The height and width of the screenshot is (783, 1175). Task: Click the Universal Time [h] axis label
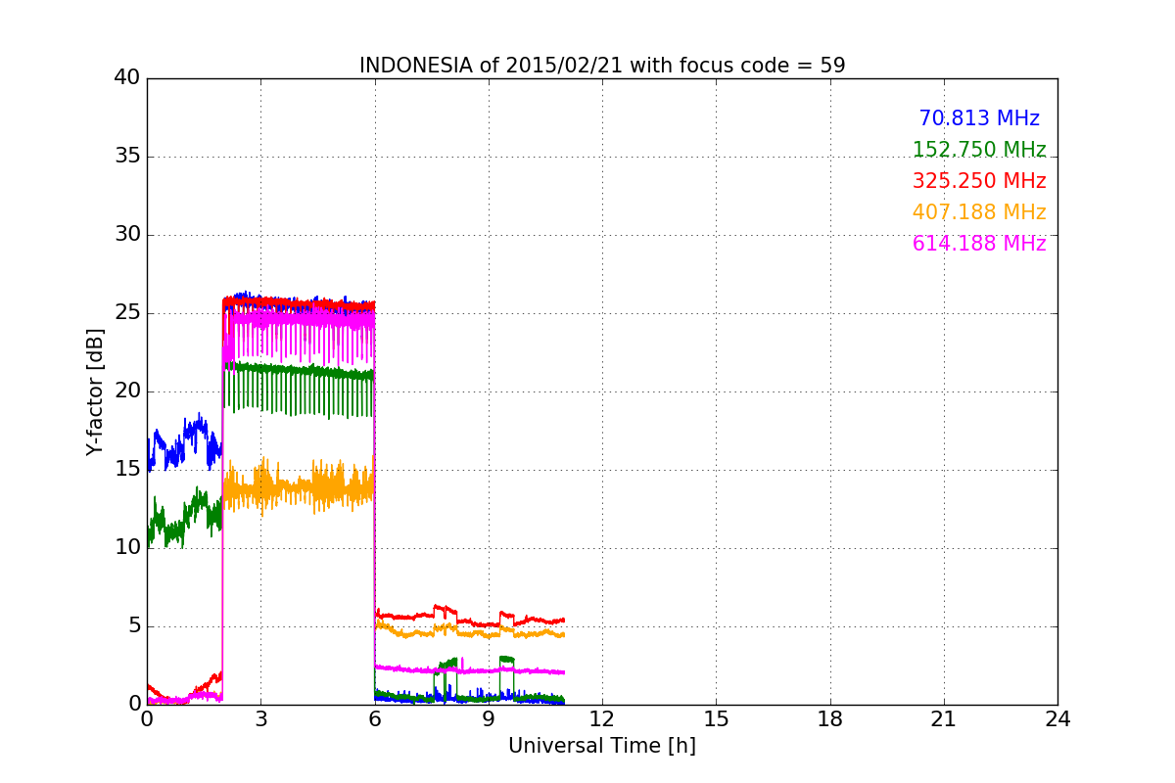(x=602, y=746)
